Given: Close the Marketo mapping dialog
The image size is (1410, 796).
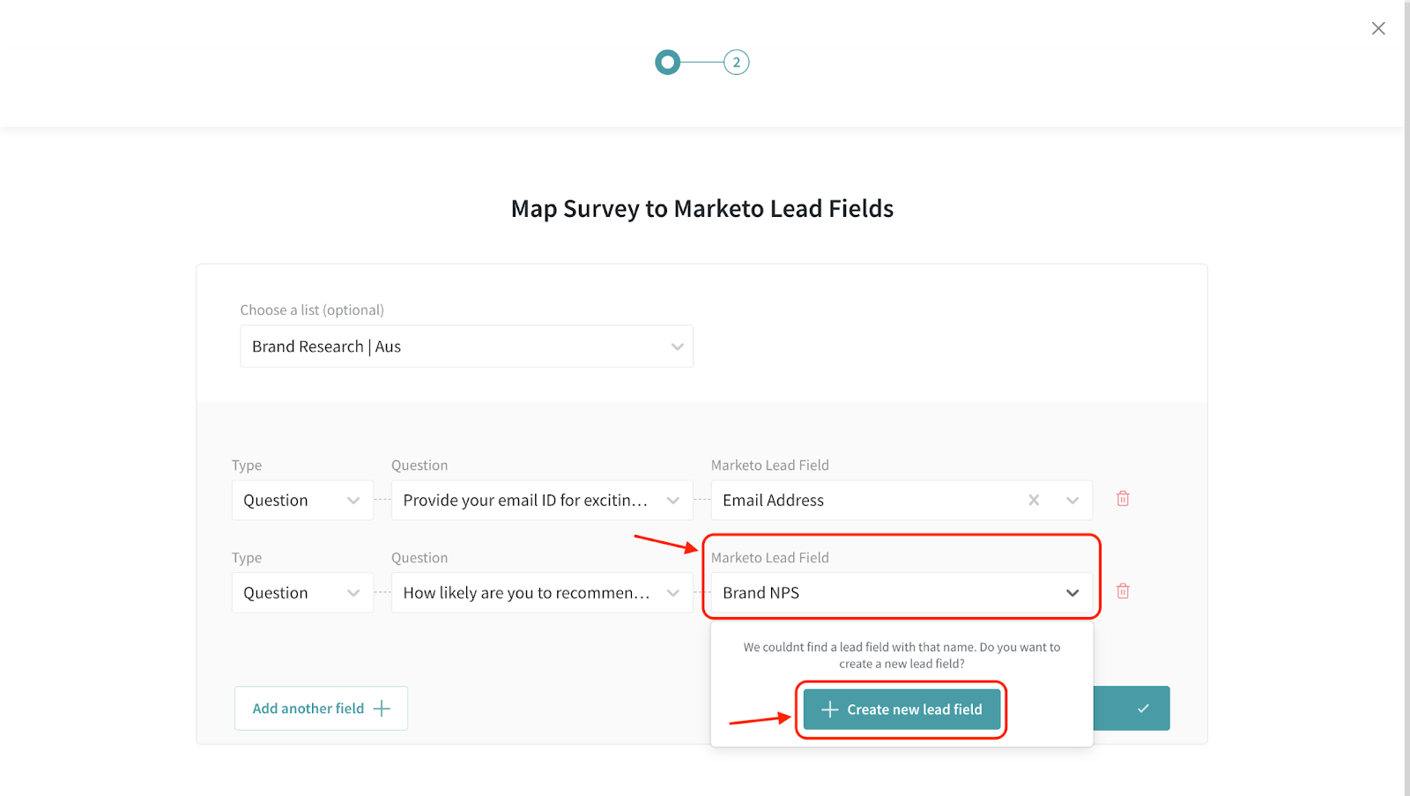Looking at the screenshot, I should click(1378, 29).
